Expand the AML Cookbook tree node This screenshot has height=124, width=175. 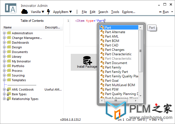[x=4, y=89]
